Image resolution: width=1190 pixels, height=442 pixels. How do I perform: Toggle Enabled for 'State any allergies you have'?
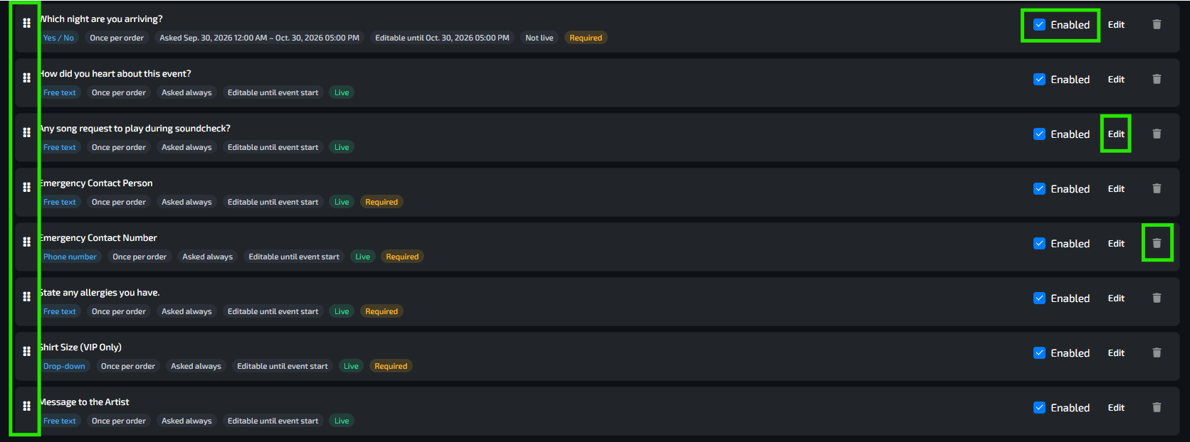pyautogui.click(x=1040, y=298)
